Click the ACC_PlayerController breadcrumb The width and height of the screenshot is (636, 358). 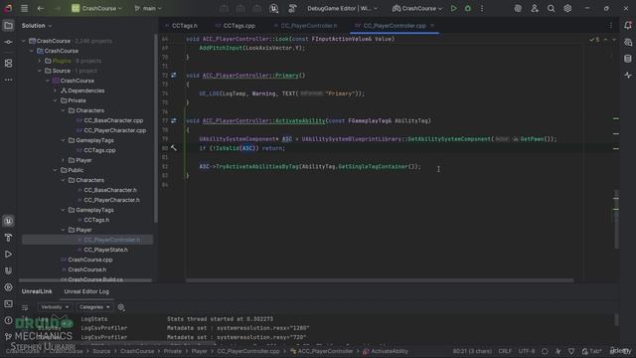(322, 351)
